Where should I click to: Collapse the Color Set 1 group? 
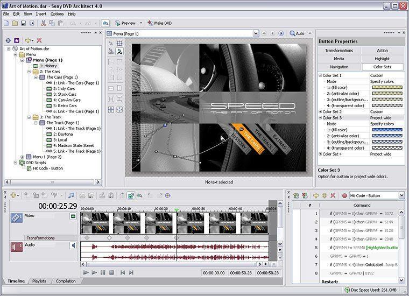(320, 75)
